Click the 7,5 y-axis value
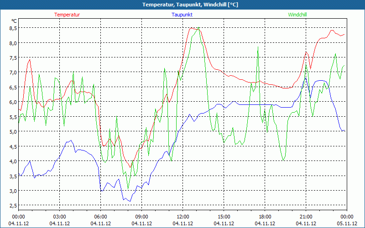365x228 pixels. [x=14, y=57]
